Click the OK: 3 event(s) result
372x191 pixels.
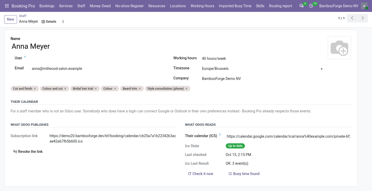pyautogui.click(x=237, y=163)
